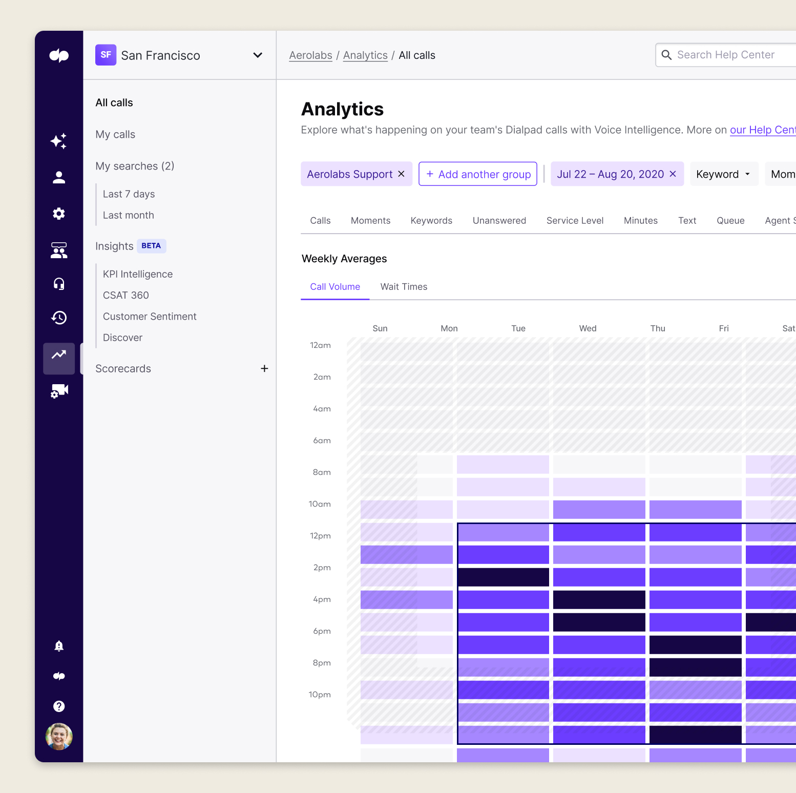Expand the San Francisco office chevron
Screen dimensions: 796x793
pos(258,55)
